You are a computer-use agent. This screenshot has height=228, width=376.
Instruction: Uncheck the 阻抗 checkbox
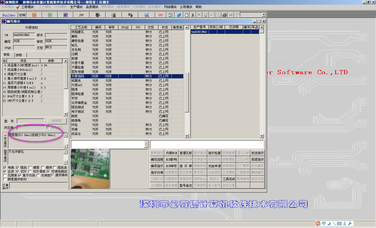pos(17,168)
